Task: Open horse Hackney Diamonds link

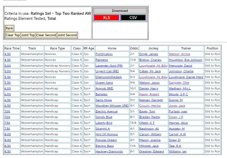Action: 109,152
